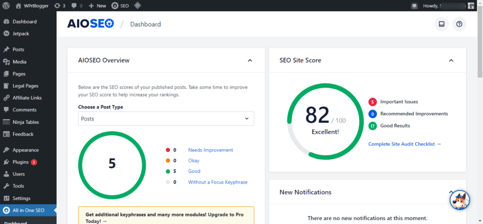Click the Ninja Tables icon

tap(6, 122)
